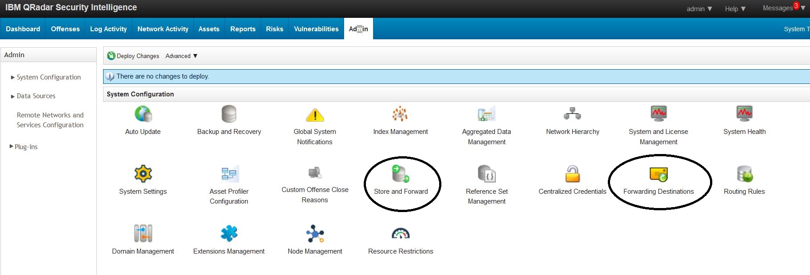The height and width of the screenshot is (275, 810).
Task: Open the Store and Forward icon
Action: pos(400,174)
